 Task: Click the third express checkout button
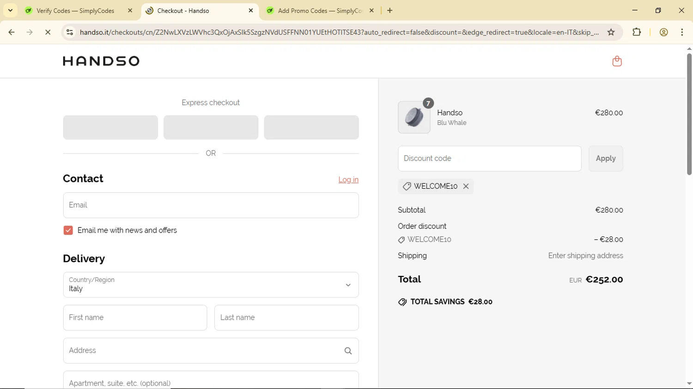pos(311,127)
